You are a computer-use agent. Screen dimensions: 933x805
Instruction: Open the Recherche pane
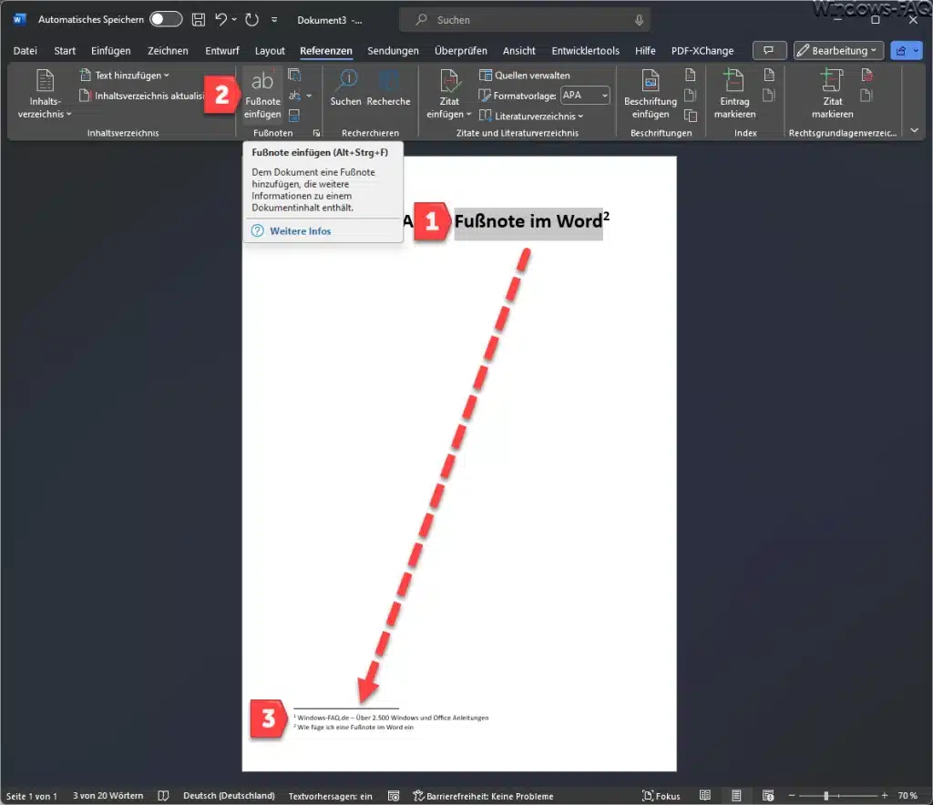[x=388, y=89]
